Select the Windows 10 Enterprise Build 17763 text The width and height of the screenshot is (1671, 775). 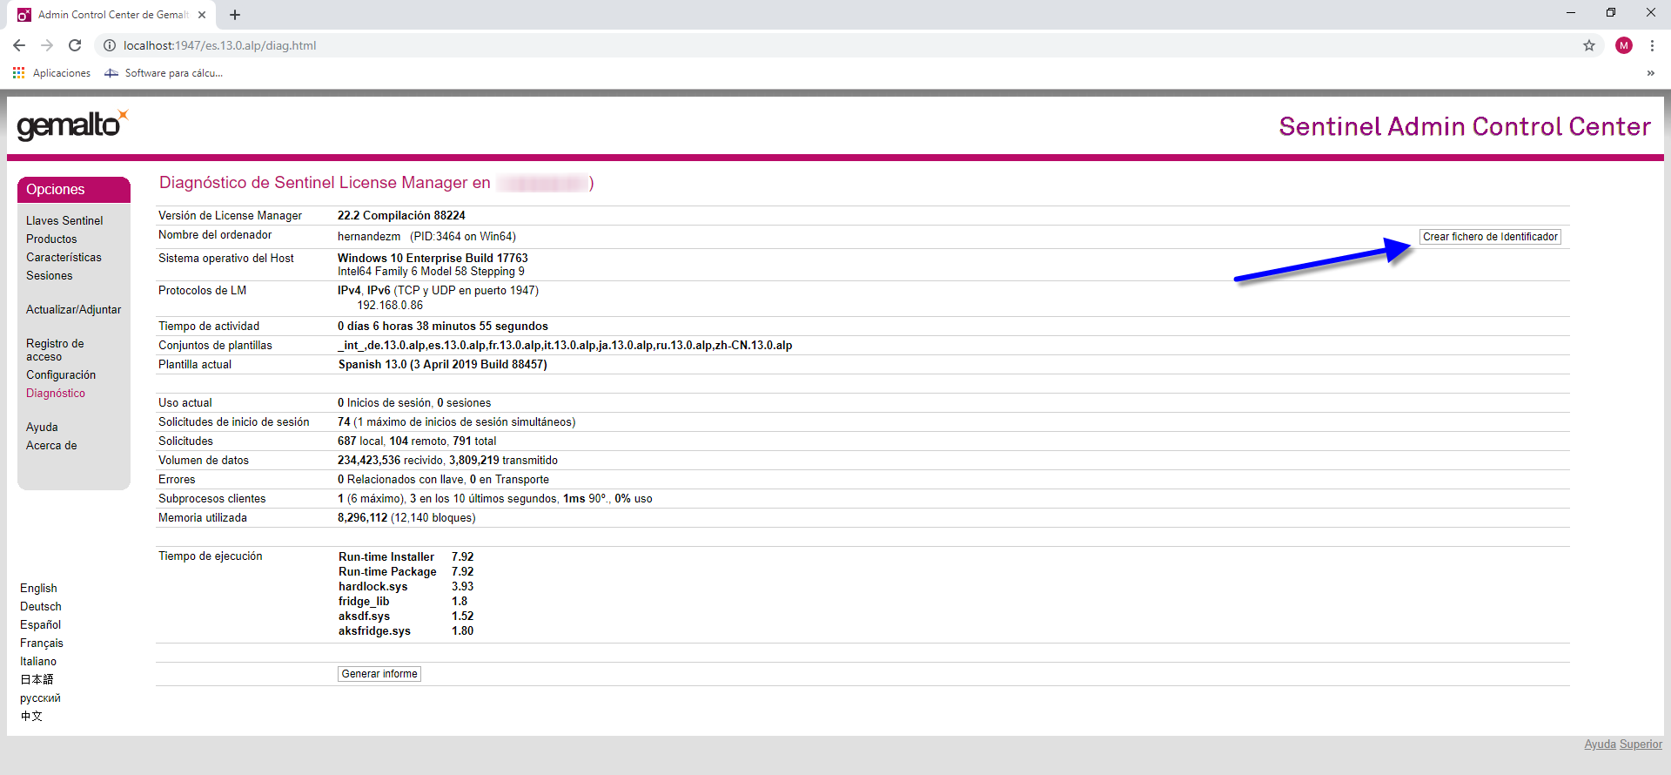pyautogui.click(x=433, y=259)
